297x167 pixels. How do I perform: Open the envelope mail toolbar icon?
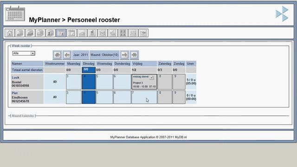click(x=103, y=33)
